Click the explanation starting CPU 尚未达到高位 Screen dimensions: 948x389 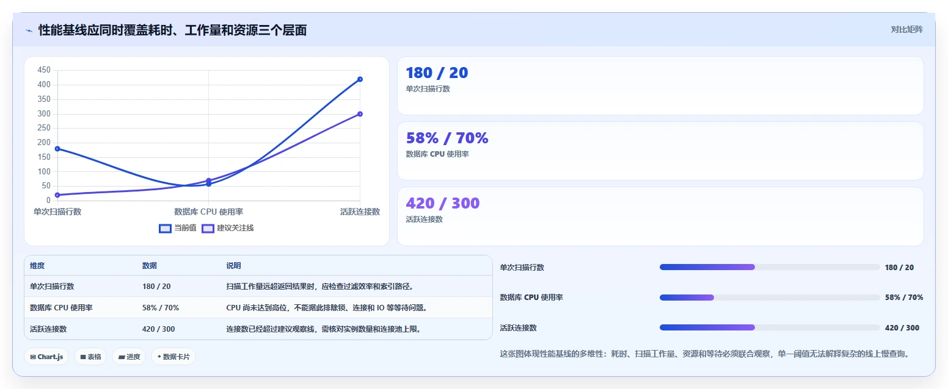[329, 308]
